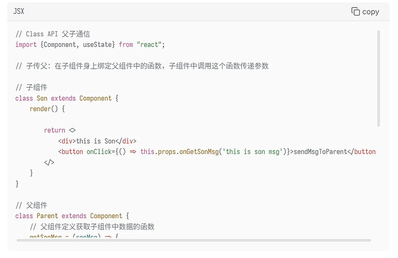Click the "// Class API 父子通信" comment line
The height and width of the screenshot is (258, 398).
click(52, 34)
